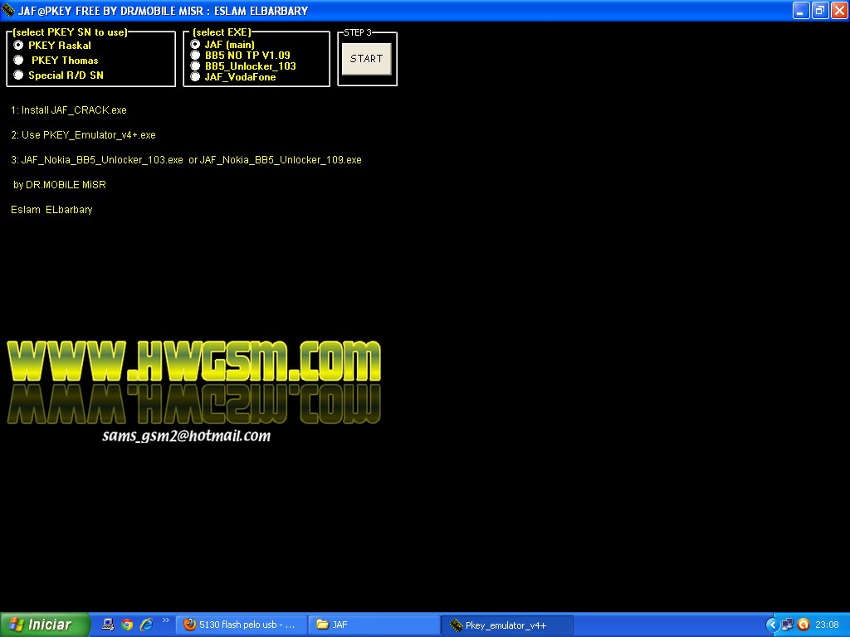Click the Show Desktop quick launch icon
Image resolution: width=850 pixels, height=637 pixels.
[108, 625]
